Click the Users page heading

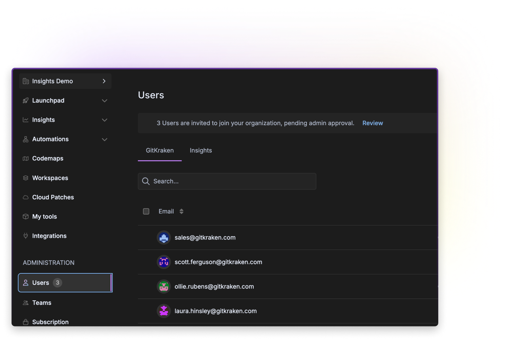pyautogui.click(x=151, y=95)
